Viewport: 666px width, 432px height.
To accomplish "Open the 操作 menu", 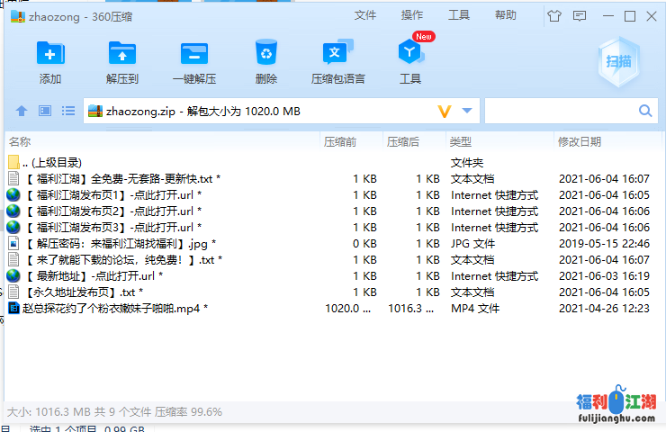I will [x=412, y=15].
